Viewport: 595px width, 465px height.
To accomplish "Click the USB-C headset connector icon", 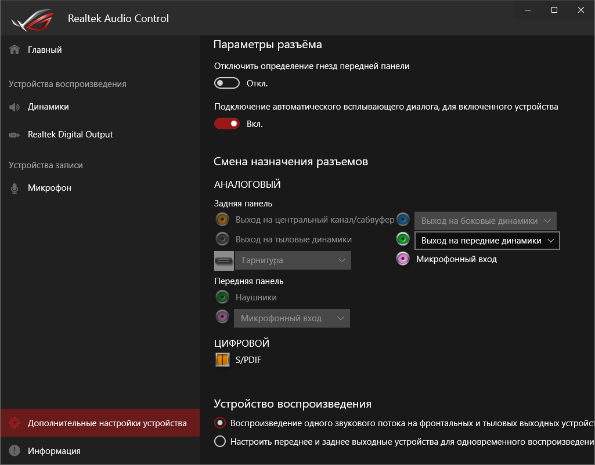I will (x=224, y=260).
